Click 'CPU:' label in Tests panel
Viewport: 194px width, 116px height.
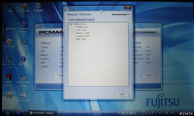[43, 51]
